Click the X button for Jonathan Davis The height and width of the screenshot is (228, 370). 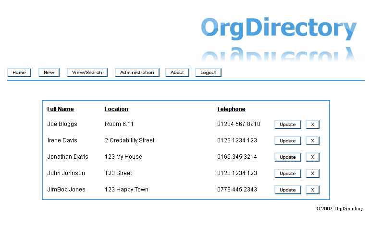pos(312,157)
